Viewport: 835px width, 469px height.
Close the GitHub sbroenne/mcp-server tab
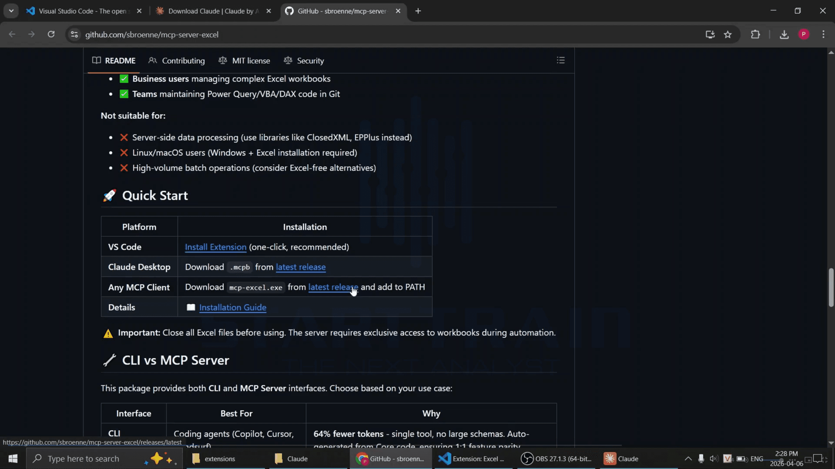(398, 11)
